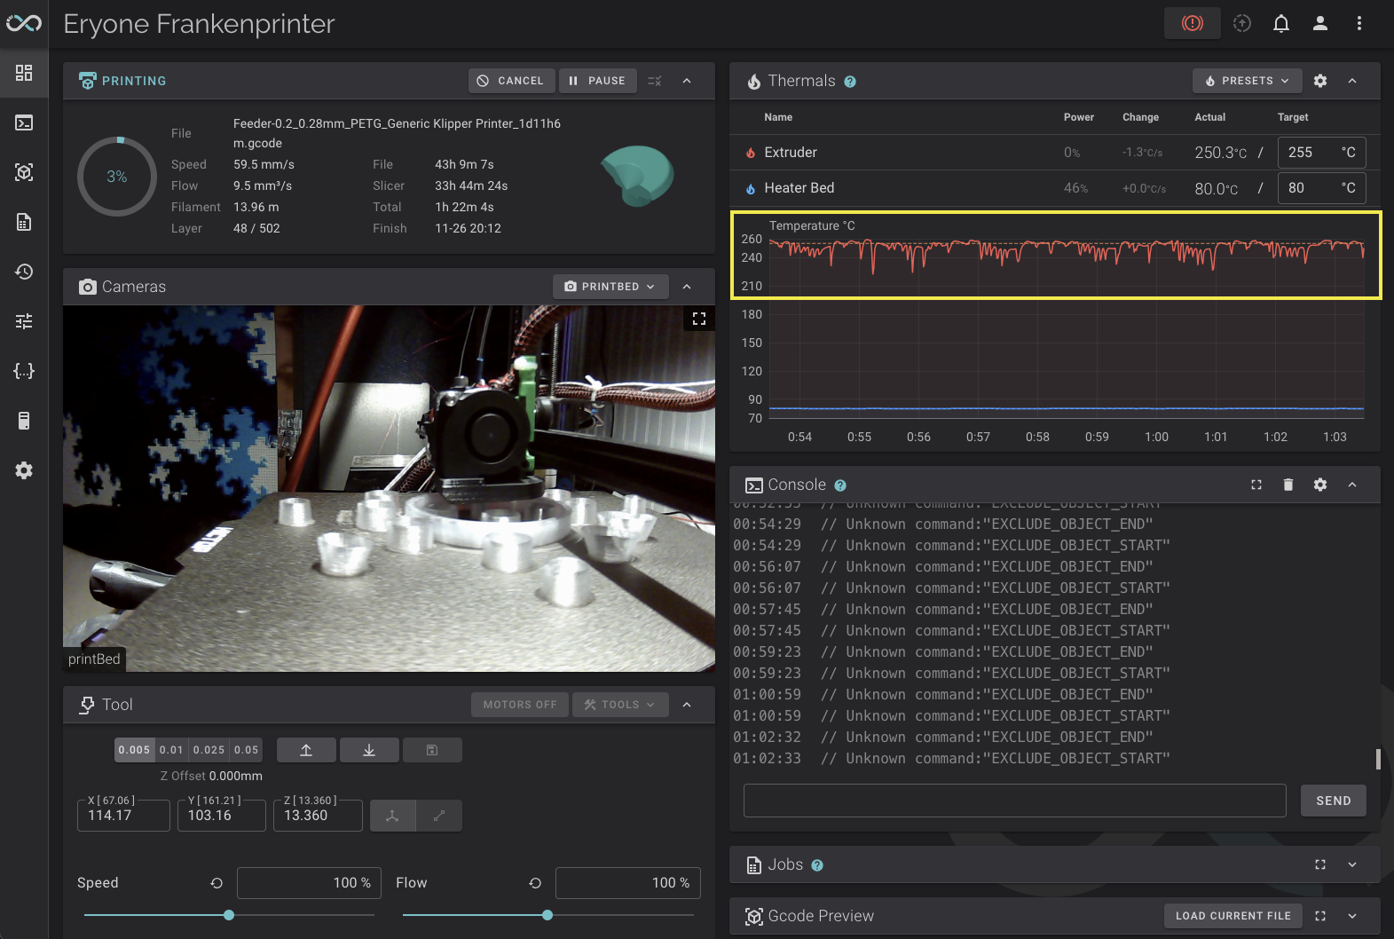Open the PRINTBED camera dropdown
Image resolution: width=1394 pixels, height=939 pixels.
coord(610,287)
